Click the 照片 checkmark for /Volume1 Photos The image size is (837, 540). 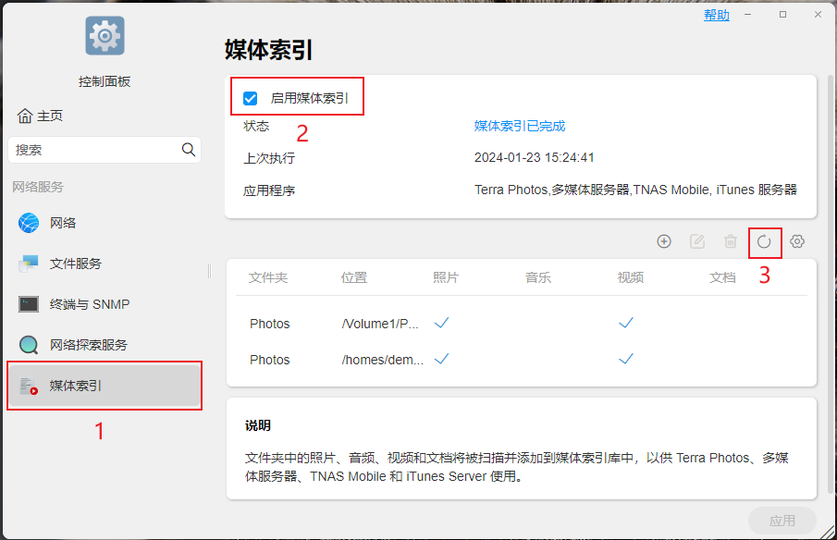tap(441, 323)
